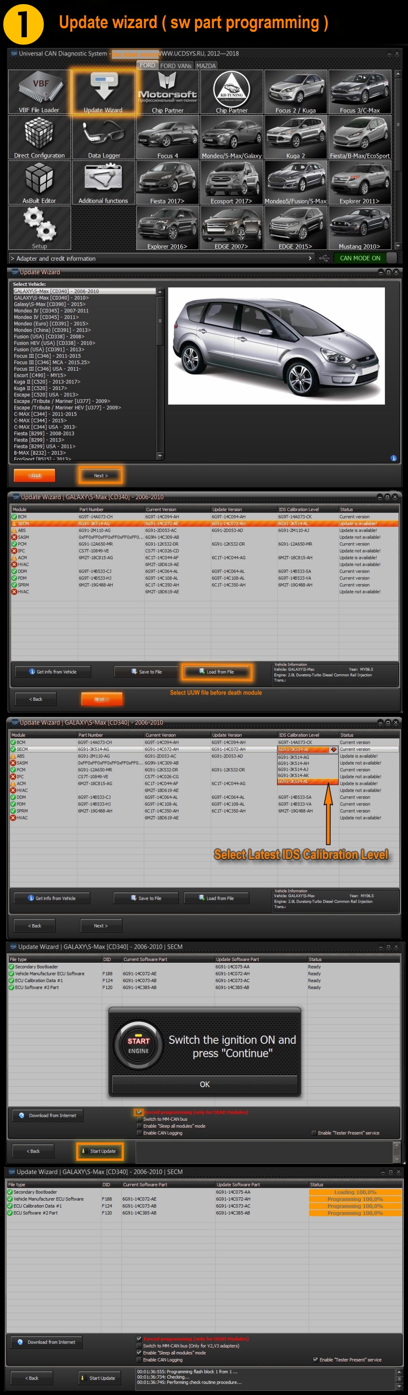Screen dimensions: 408x1395
Task: Select the Focus 4 vehicle tile
Action: (168, 137)
